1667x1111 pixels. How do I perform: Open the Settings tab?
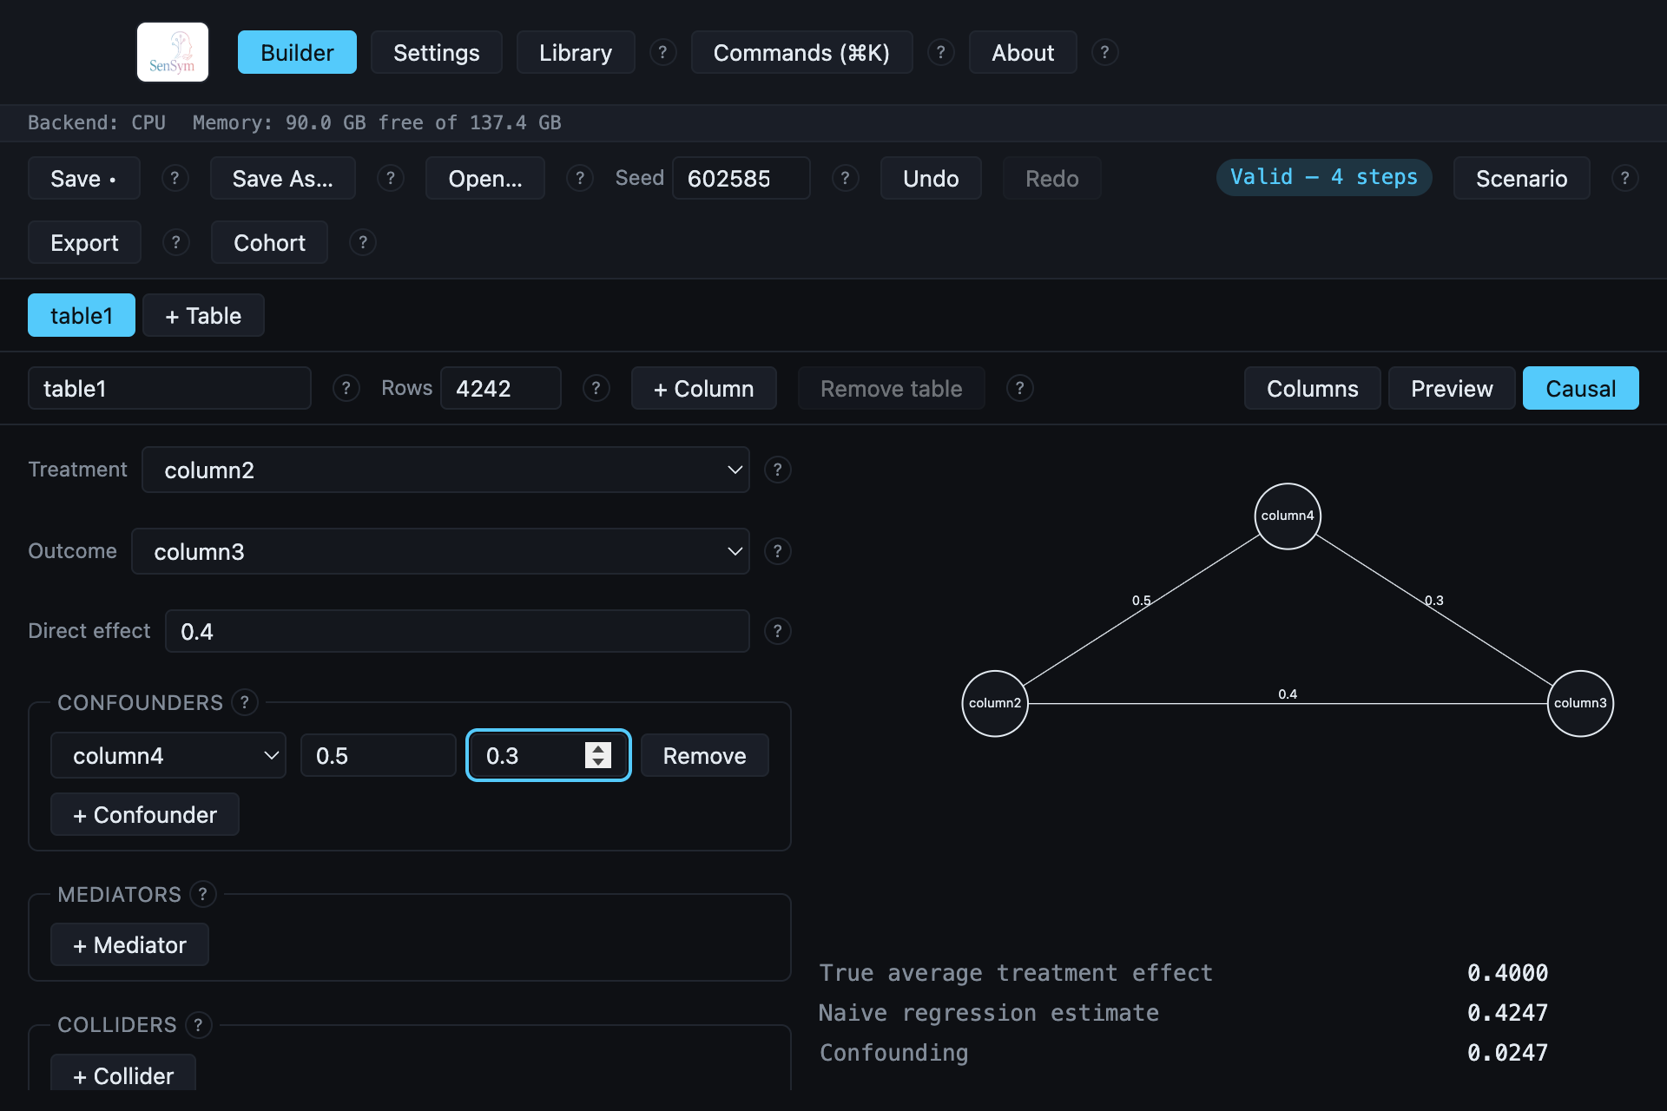coord(437,52)
